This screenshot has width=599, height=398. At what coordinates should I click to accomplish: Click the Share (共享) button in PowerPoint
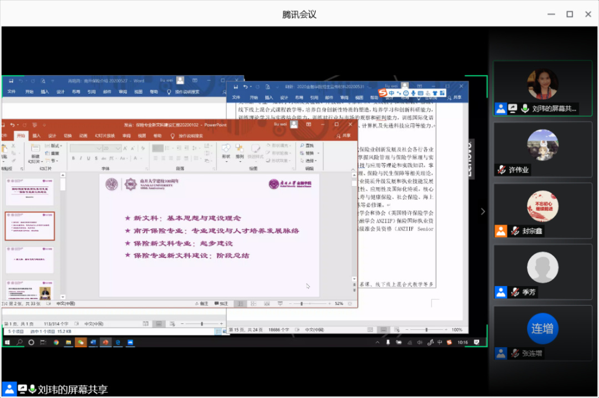click(343, 136)
